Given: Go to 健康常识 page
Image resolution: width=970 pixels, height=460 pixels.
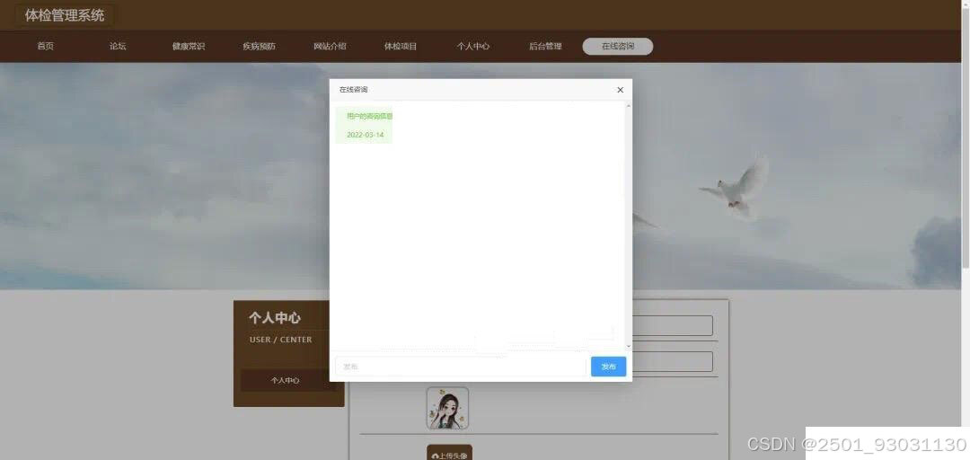Looking at the screenshot, I should point(188,47).
